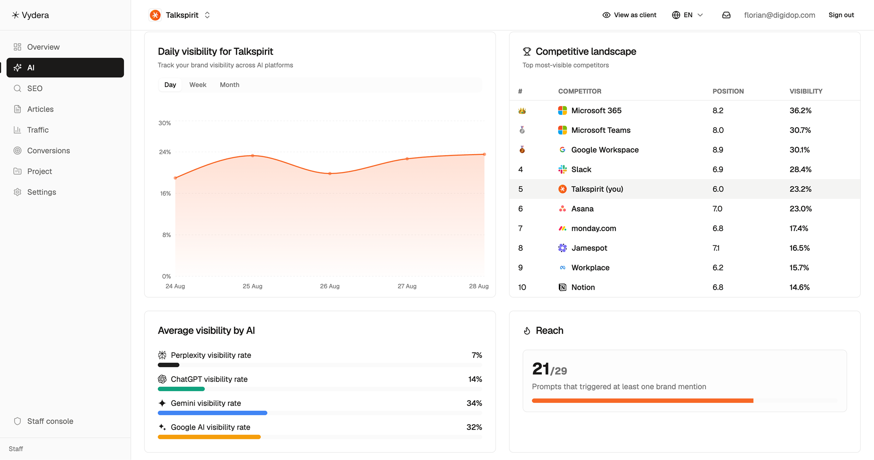Click the Articles document icon
874x460 pixels.
click(17, 109)
